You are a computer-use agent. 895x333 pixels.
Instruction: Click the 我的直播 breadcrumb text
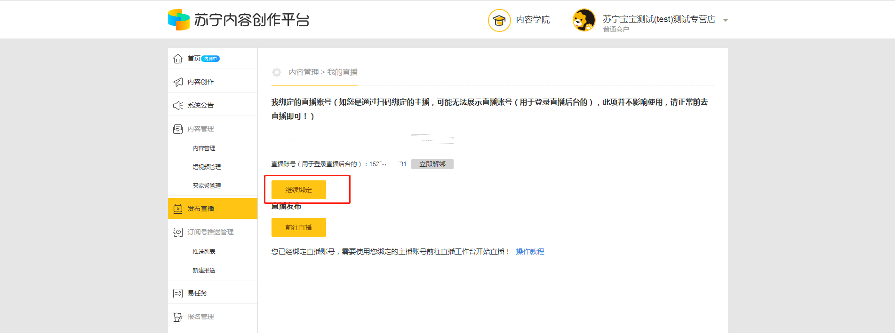343,72
